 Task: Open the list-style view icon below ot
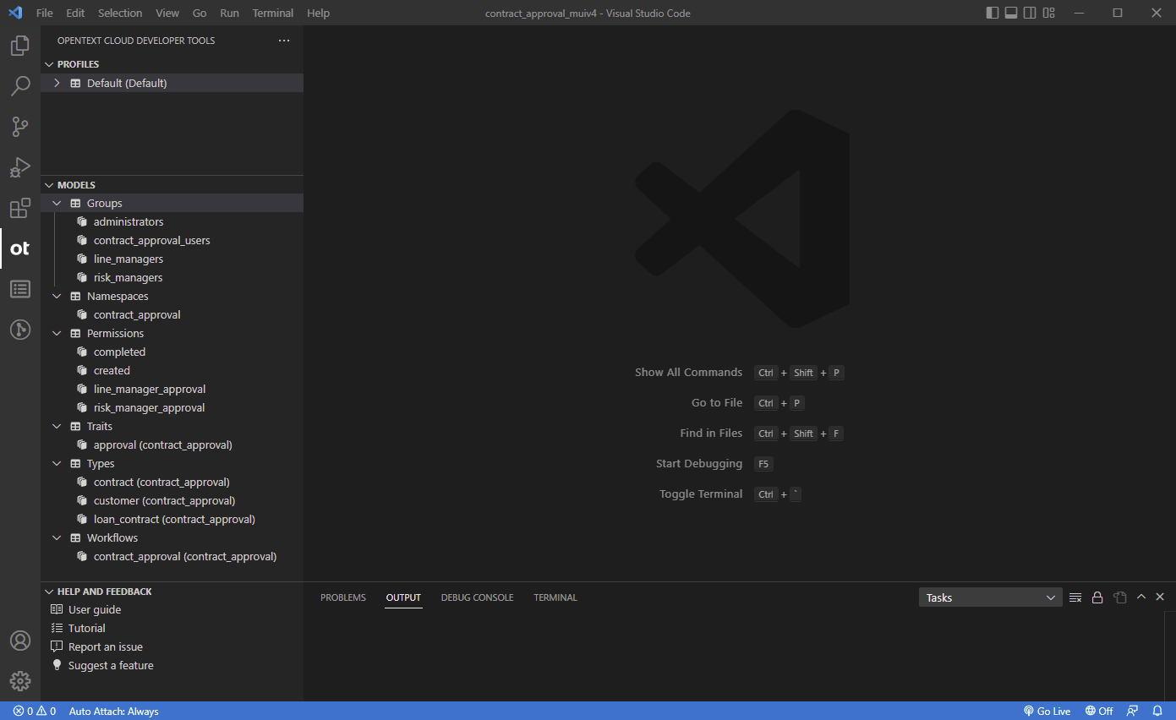[x=20, y=289]
